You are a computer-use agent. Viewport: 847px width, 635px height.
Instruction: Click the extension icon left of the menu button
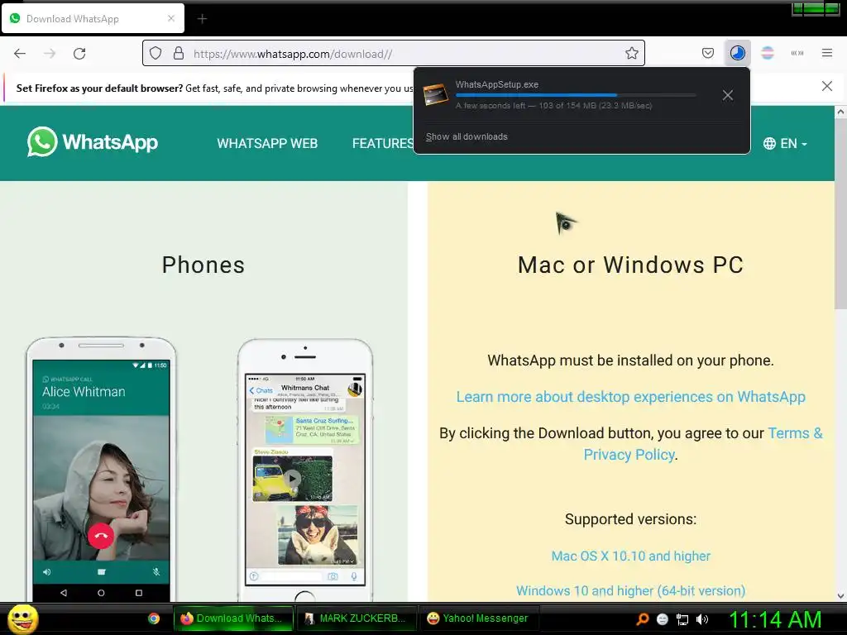[x=797, y=53]
